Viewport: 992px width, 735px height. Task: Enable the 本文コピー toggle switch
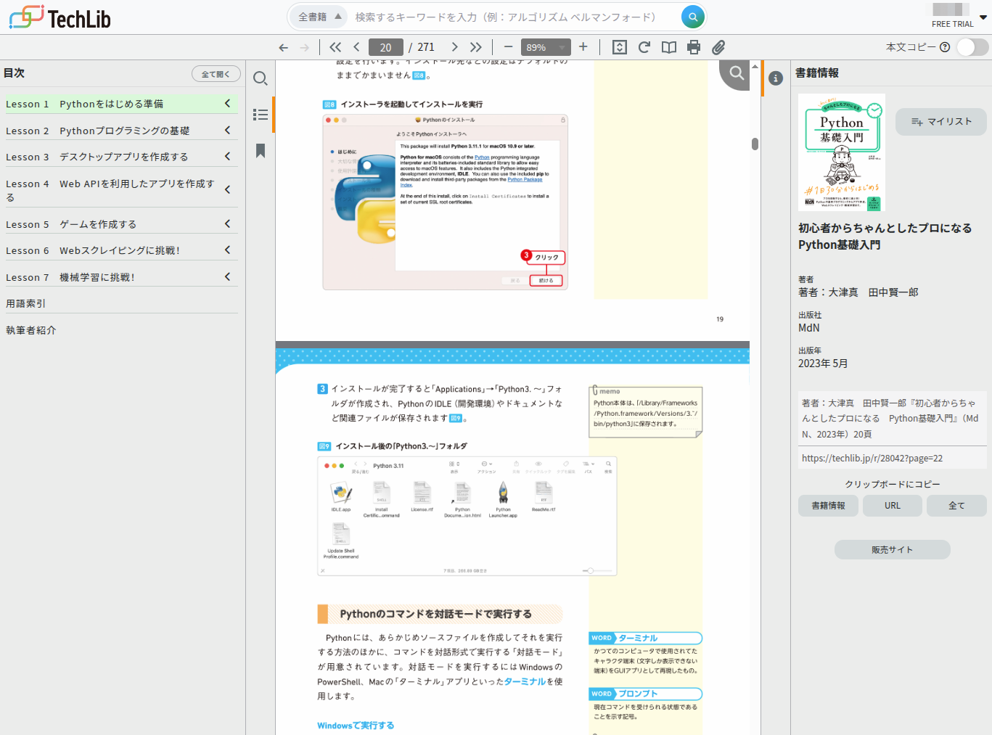click(971, 45)
